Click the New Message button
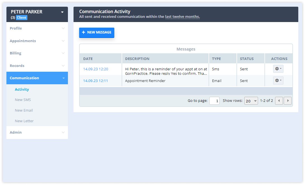The height and width of the screenshot is (185, 305). [97, 33]
